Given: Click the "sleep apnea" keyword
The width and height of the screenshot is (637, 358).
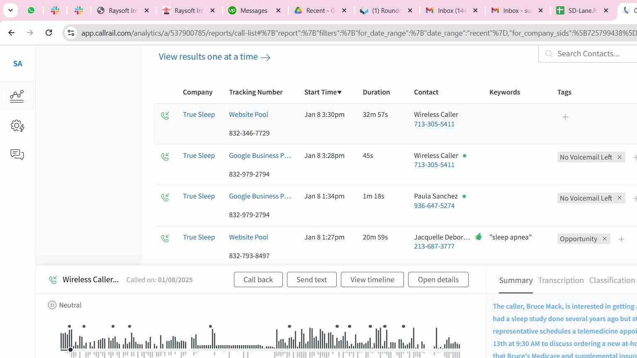Looking at the screenshot, I should click(x=510, y=237).
